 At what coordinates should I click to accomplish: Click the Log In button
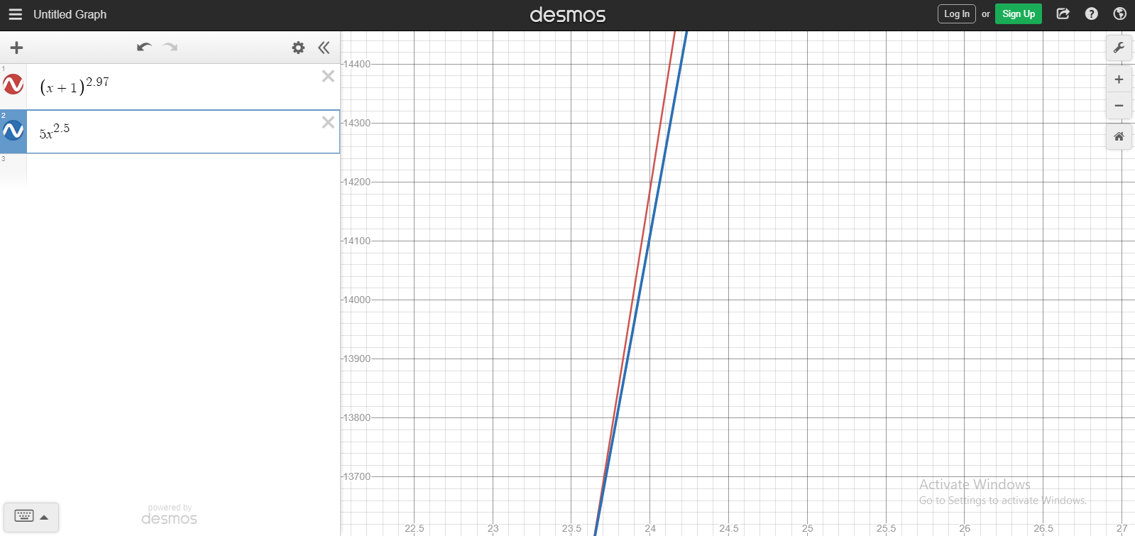(956, 14)
